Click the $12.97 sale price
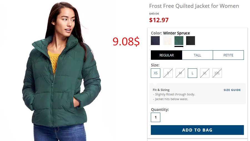This screenshot has height=141, width=250. point(159,20)
